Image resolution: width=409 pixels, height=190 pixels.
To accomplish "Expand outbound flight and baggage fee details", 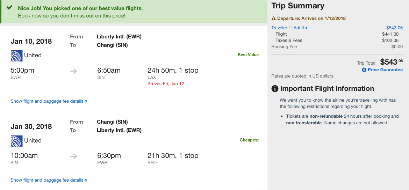I will [x=49, y=101].
